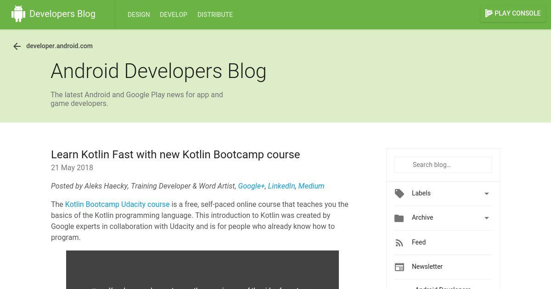The height and width of the screenshot is (289, 551).
Task: Expand the Archive dropdown arrow
Action: tap(487, 218)
